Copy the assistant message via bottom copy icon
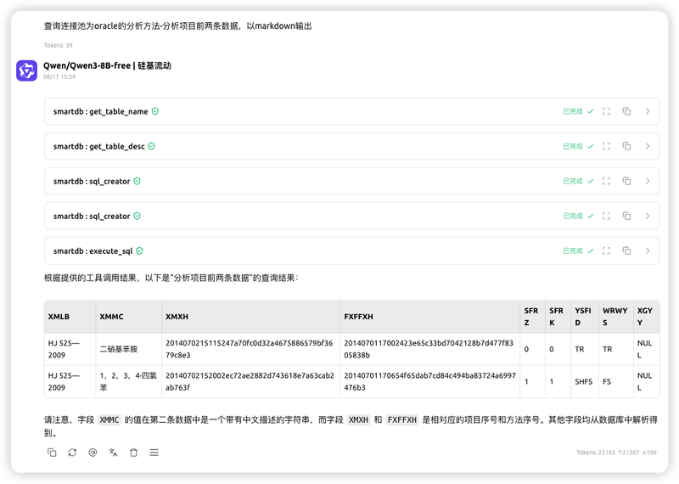Image resolution: width=679 pixels, height=484 pixels. click(52, 453)
